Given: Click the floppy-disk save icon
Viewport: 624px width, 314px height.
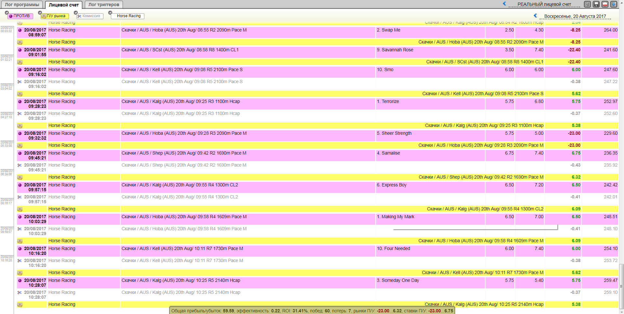Looking at the screenshot, I should pyautogui.click(x=596, y=4).
